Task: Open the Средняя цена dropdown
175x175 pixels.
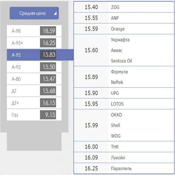Action: tap(34, 13)
